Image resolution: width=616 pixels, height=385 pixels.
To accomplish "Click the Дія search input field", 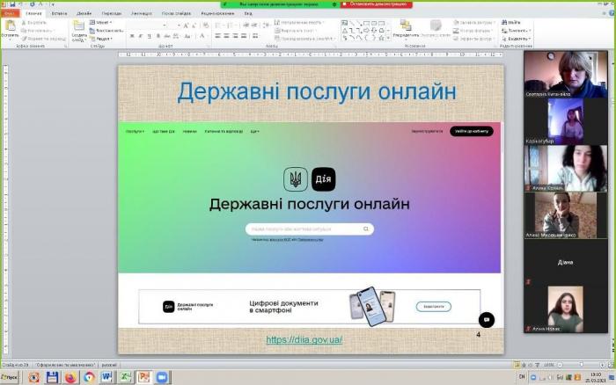I will click(308, 229).
